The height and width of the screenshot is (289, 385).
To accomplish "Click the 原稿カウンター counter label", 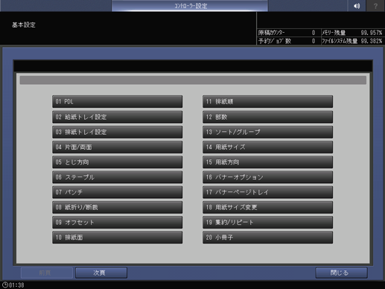I will pos(271,33).
